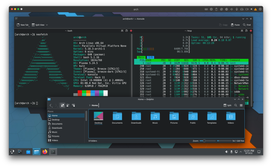Sort htop by the PID column
This screenshot has width=272, height=167.
(142, 60)
